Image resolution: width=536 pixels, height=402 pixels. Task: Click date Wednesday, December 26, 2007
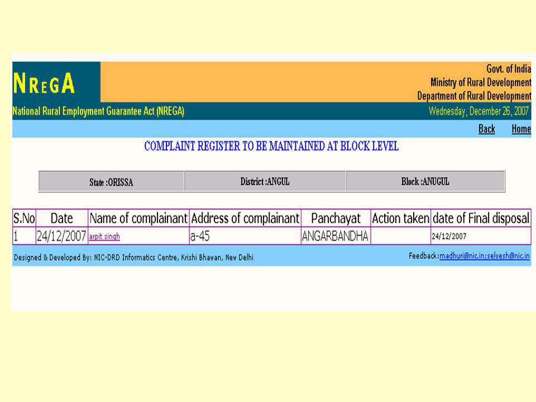478,111
